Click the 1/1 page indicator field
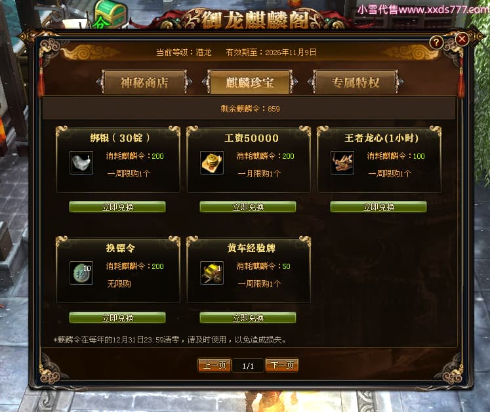The height and width of the screenshot is (412, 490). (x=248, y=365)
